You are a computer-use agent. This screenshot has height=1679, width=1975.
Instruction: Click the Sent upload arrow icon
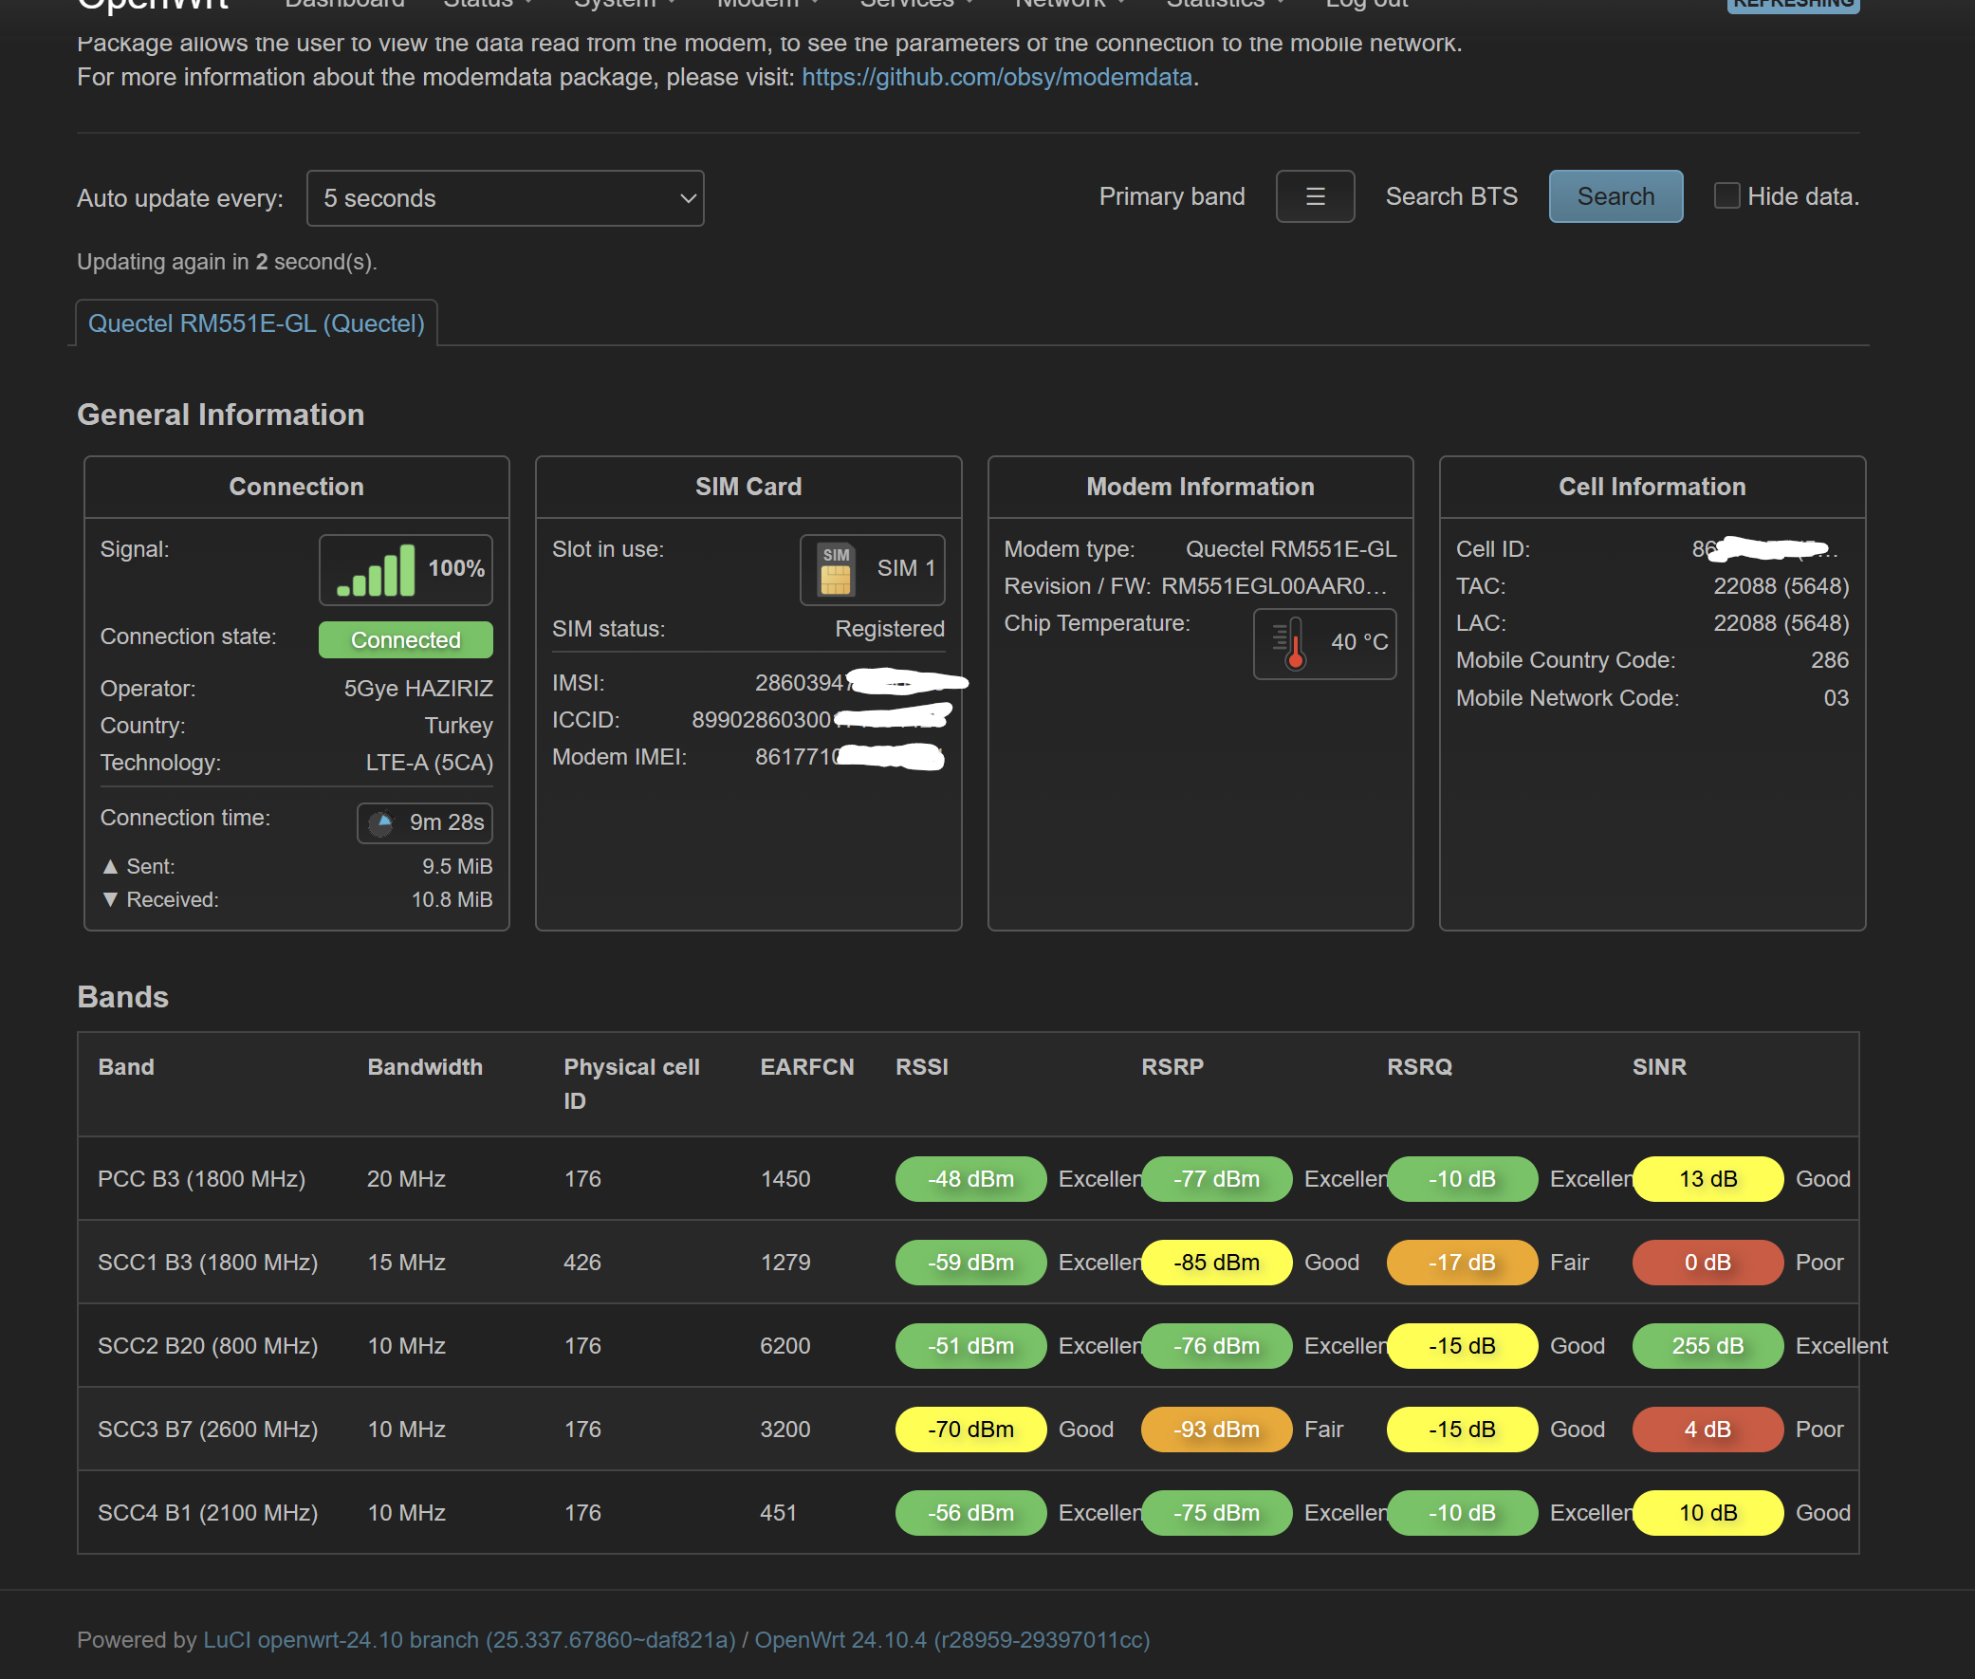click(x=110, y=866)
